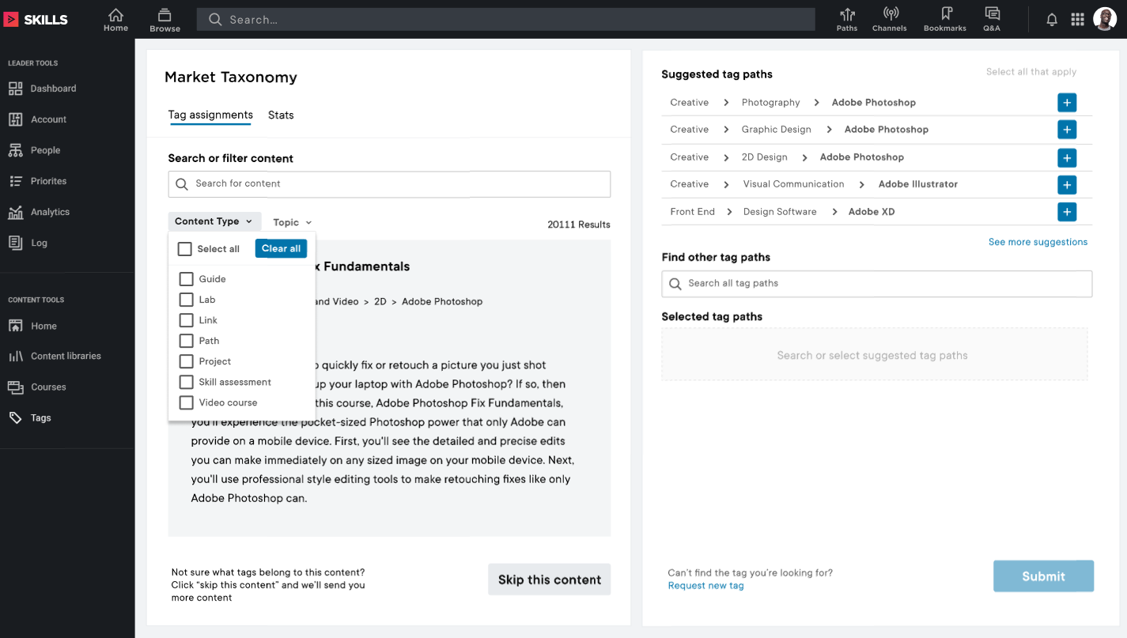
Task: Open People in sidebar
Action: pos(35,150)
